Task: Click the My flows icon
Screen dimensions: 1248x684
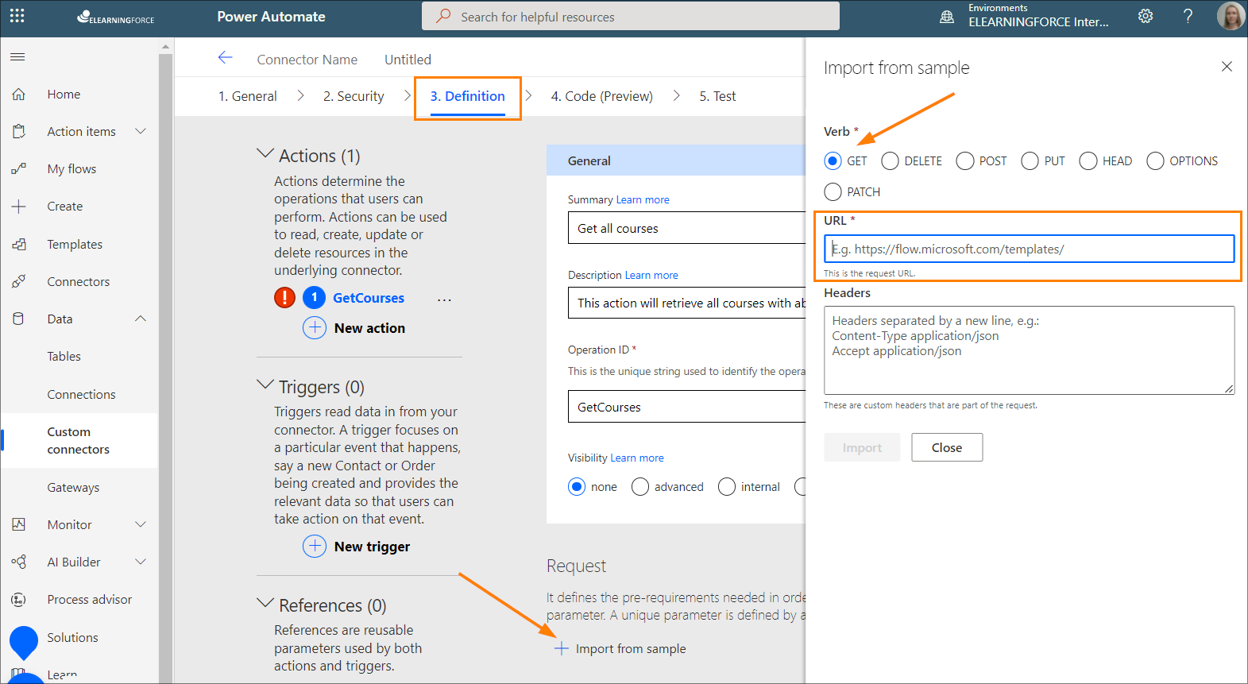Action: [x=19, y=168]
